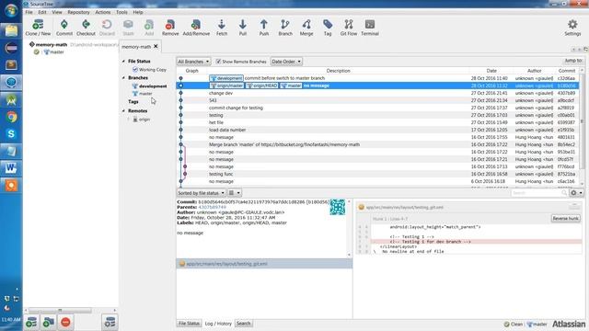Click the red remove bookmark icon in the bottom bar
The height and width of the screenshot is (331, 589).
(65, 322)
